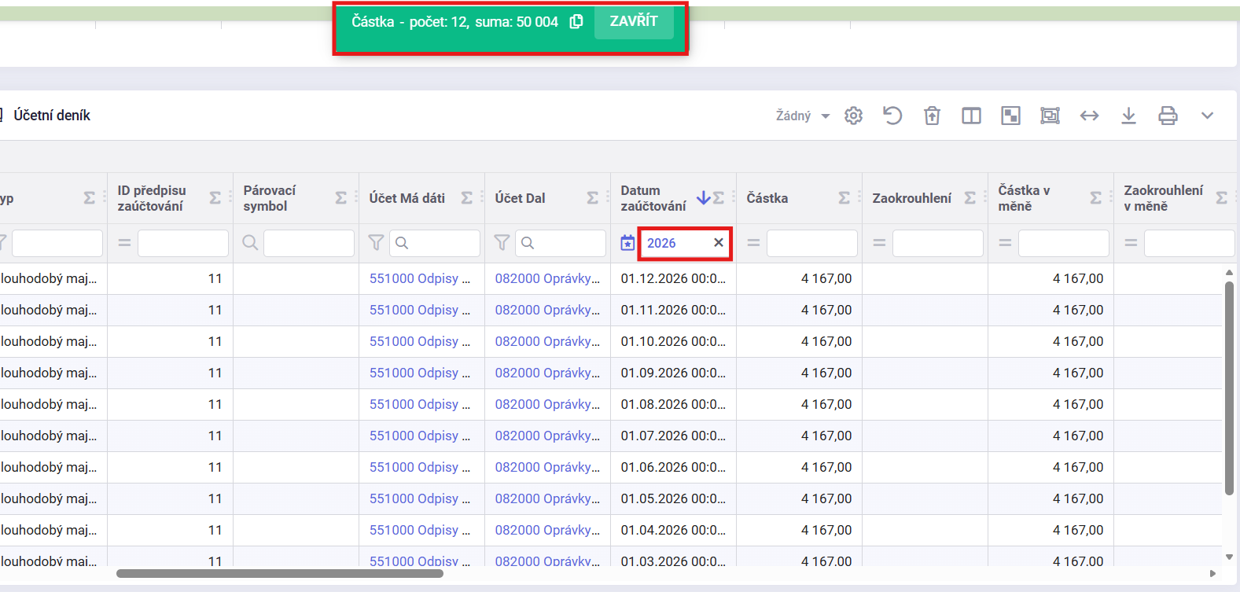The image size is (1240, 592).
Task: Click the print icon in toolbar
Action: pos(1168,116)
